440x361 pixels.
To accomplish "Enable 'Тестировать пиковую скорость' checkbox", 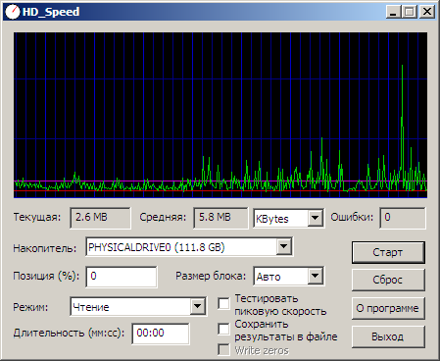I will coord(223,303).
